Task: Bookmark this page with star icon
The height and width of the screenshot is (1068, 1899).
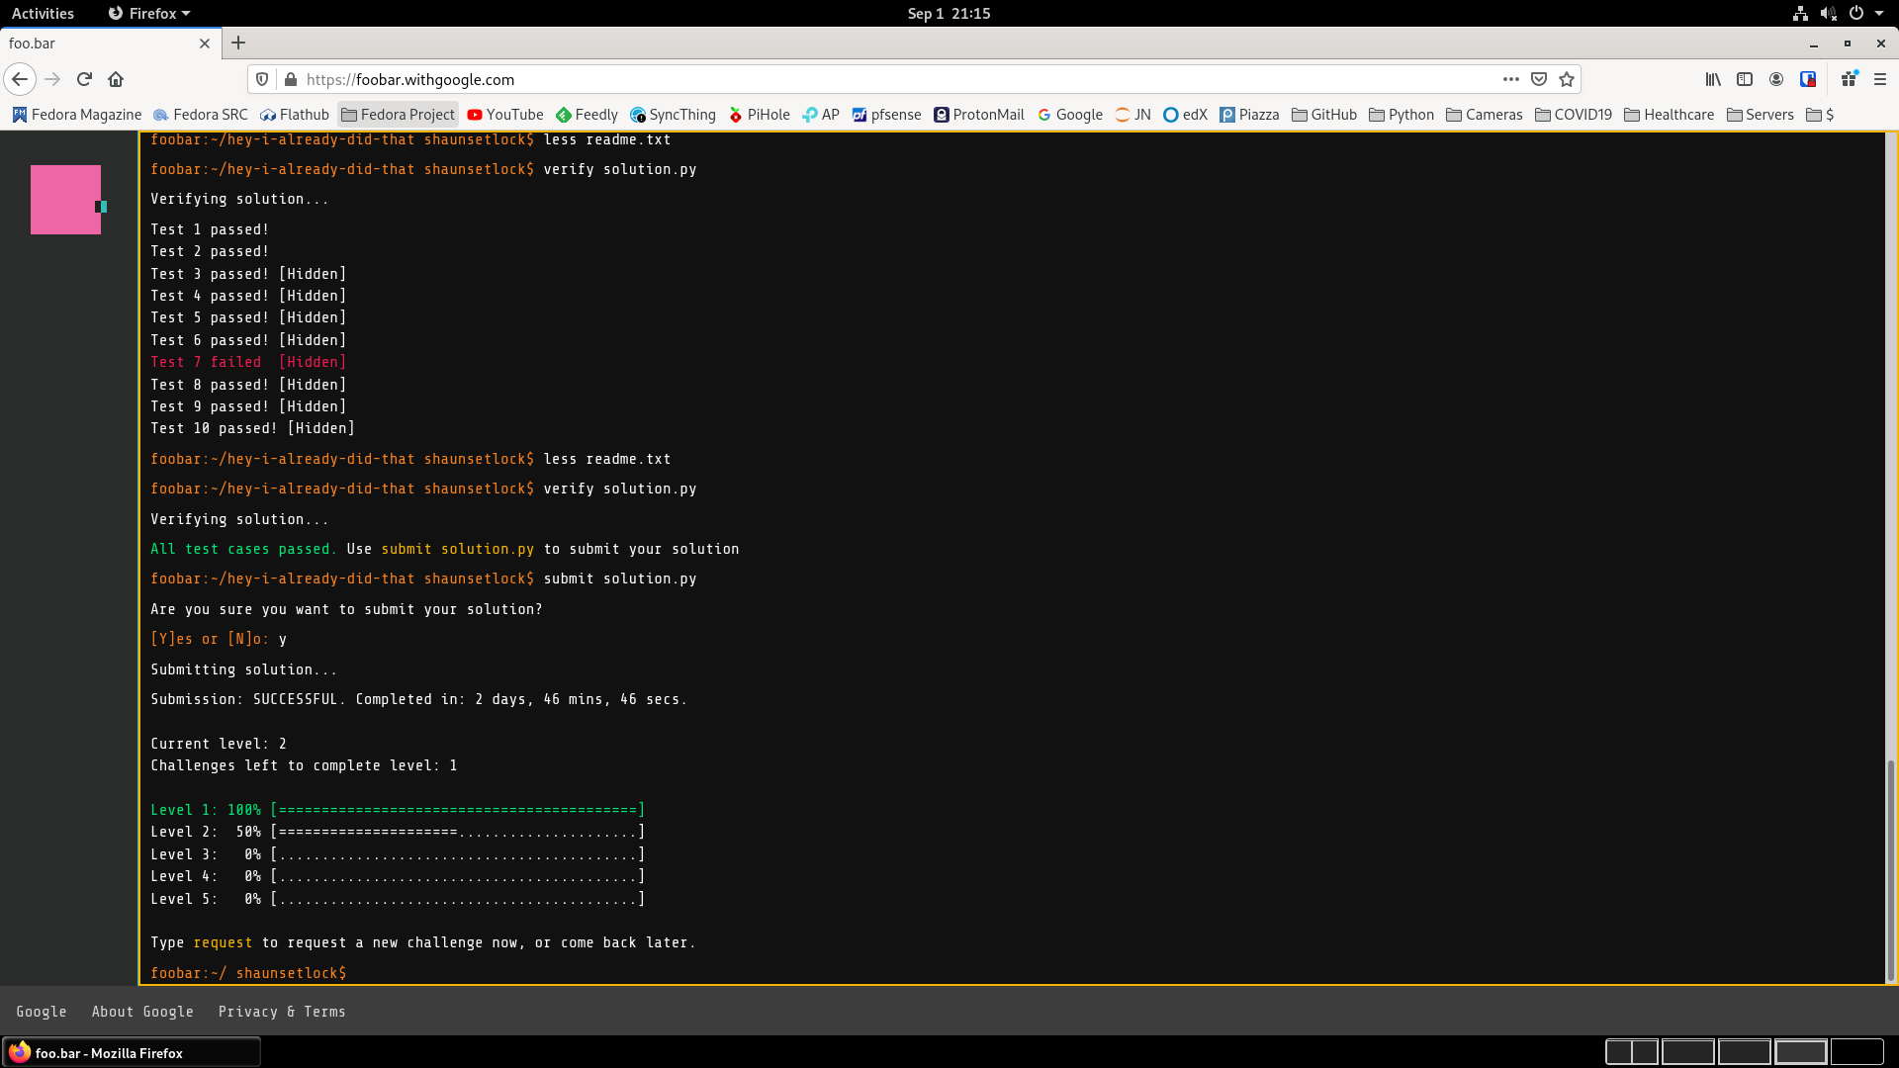Action: coord(1567,79)
